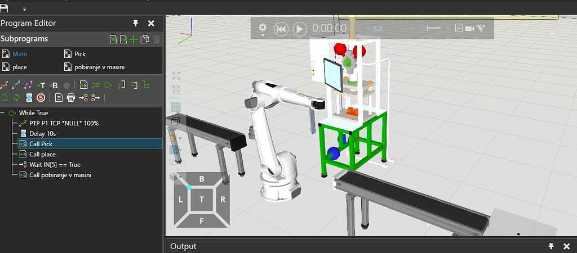Export the simulation to PDF

(458, 28)
